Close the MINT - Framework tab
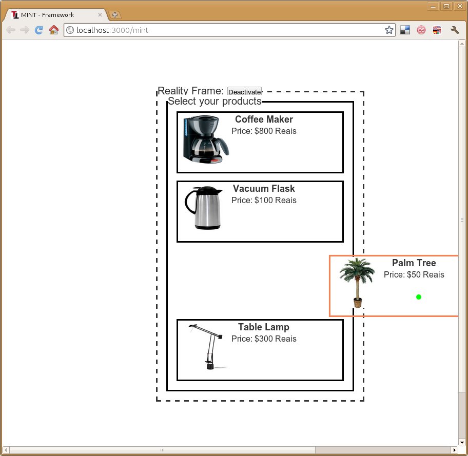468x456 pixels. click(100, 15)
